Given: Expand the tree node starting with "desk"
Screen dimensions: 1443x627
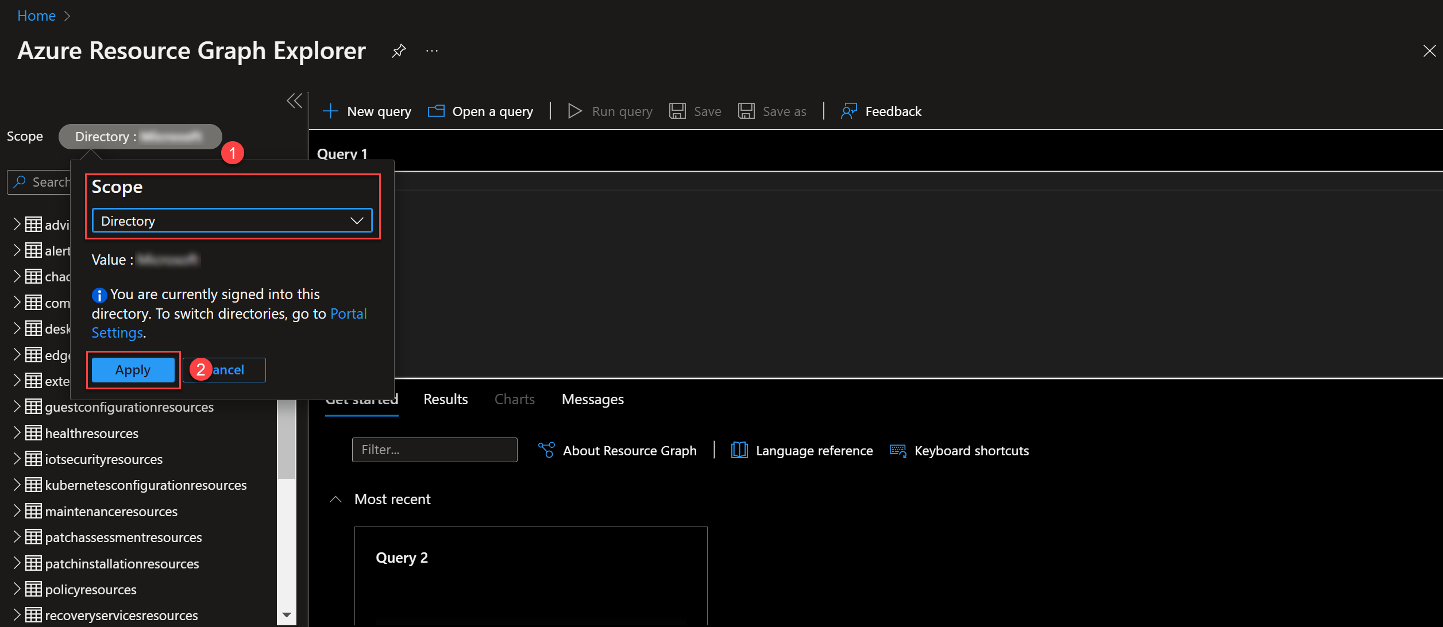Looking at the screenshot, I should click(x=17, y=328).
